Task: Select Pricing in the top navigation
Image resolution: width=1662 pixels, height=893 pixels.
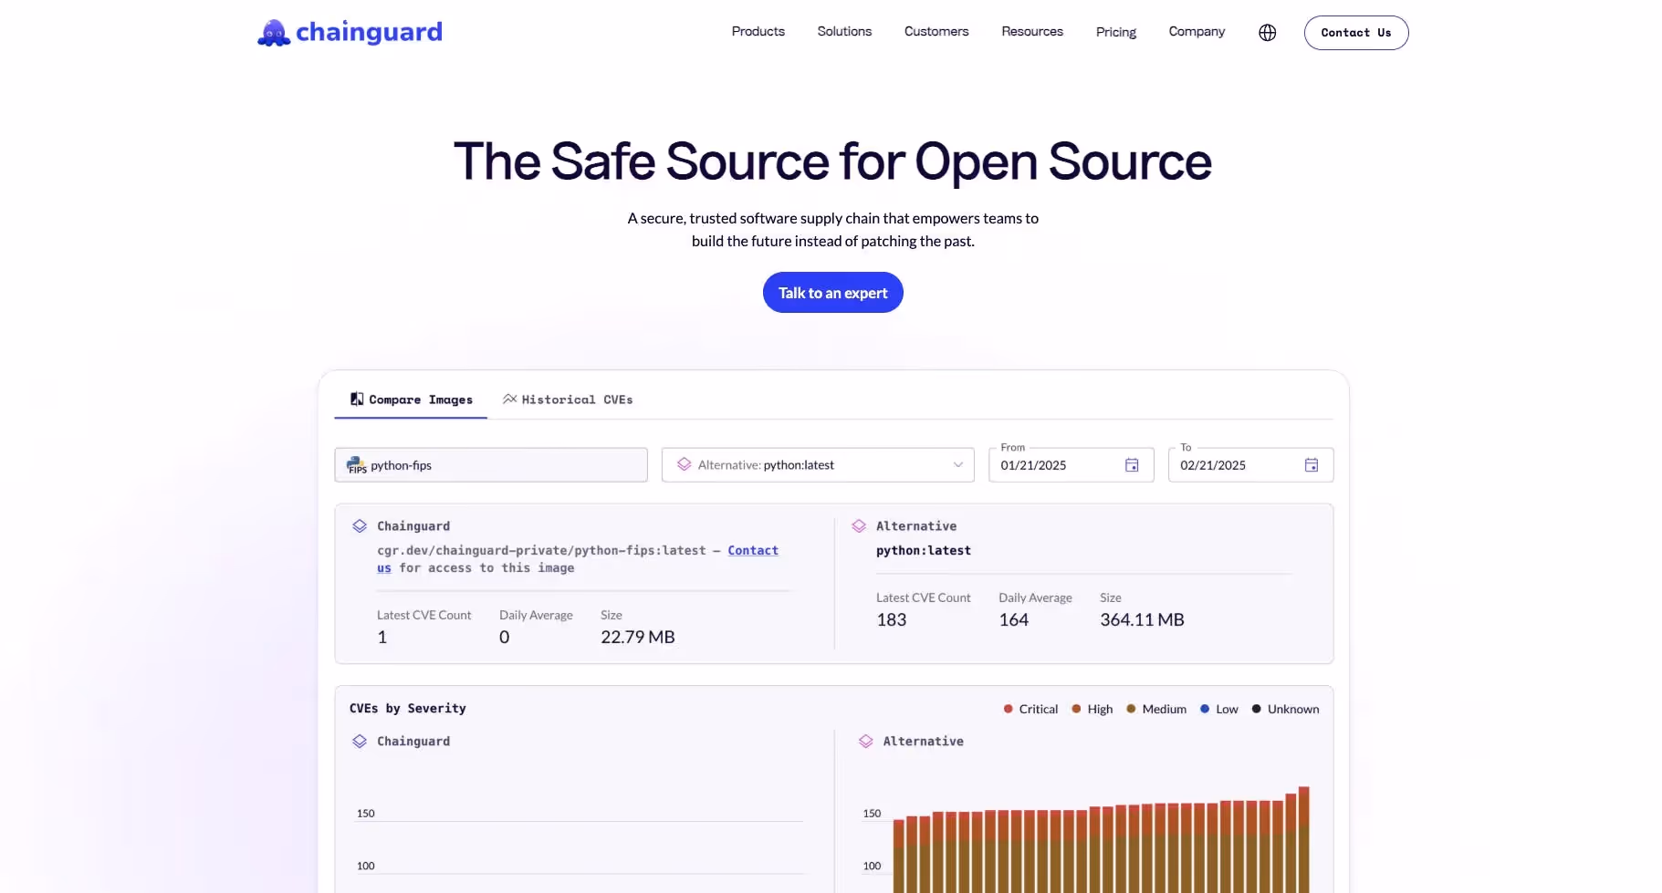Action: (x=1115, y=31)
